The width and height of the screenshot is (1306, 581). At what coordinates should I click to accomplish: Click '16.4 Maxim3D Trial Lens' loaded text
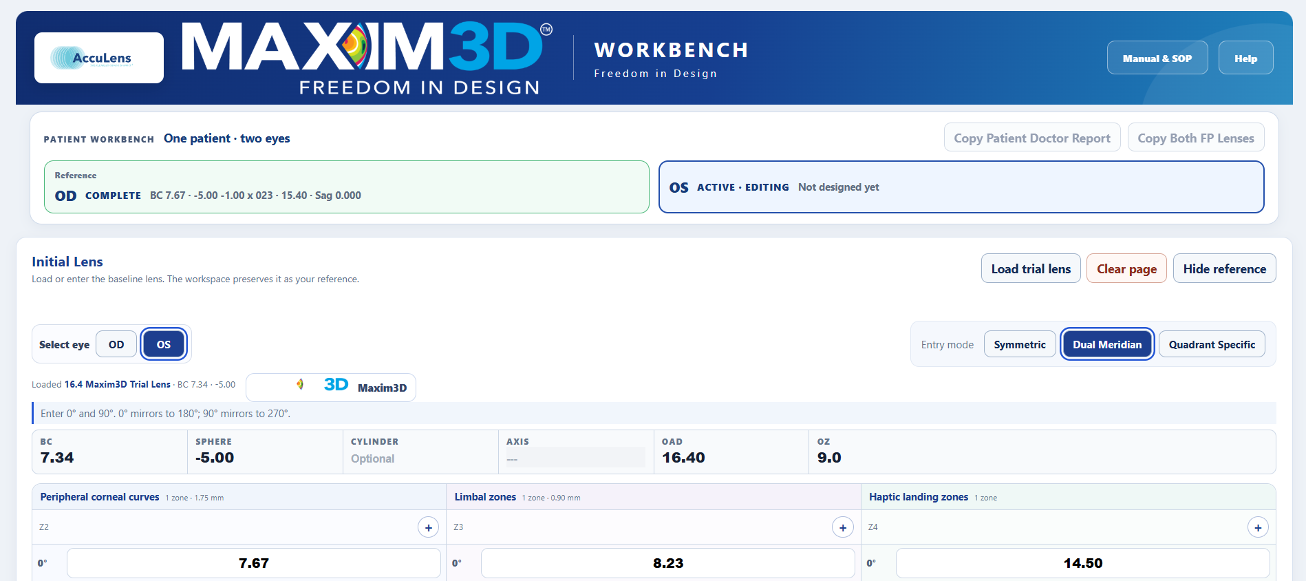pos(118,384)
